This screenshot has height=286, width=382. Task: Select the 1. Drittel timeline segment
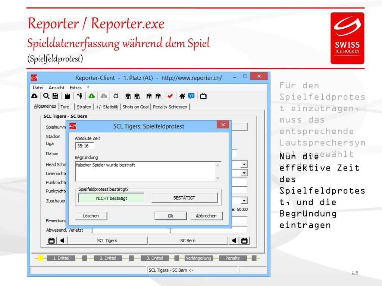[61, 258]
